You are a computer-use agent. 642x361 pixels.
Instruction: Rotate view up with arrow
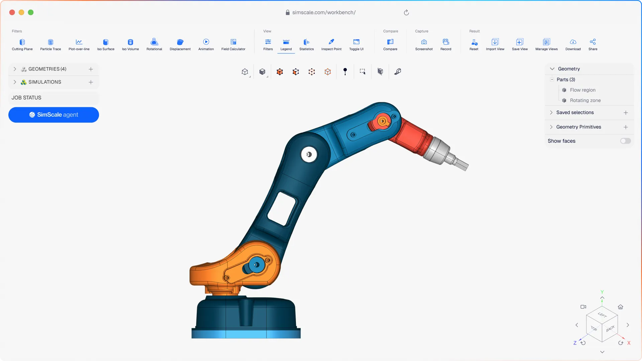pos(602,297)
